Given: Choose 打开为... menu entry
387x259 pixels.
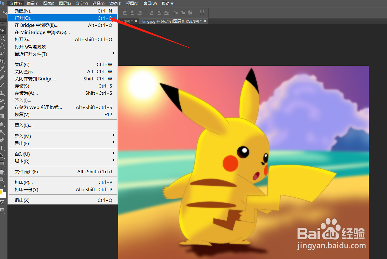Looking at the screenshot, I should [63, 39].
